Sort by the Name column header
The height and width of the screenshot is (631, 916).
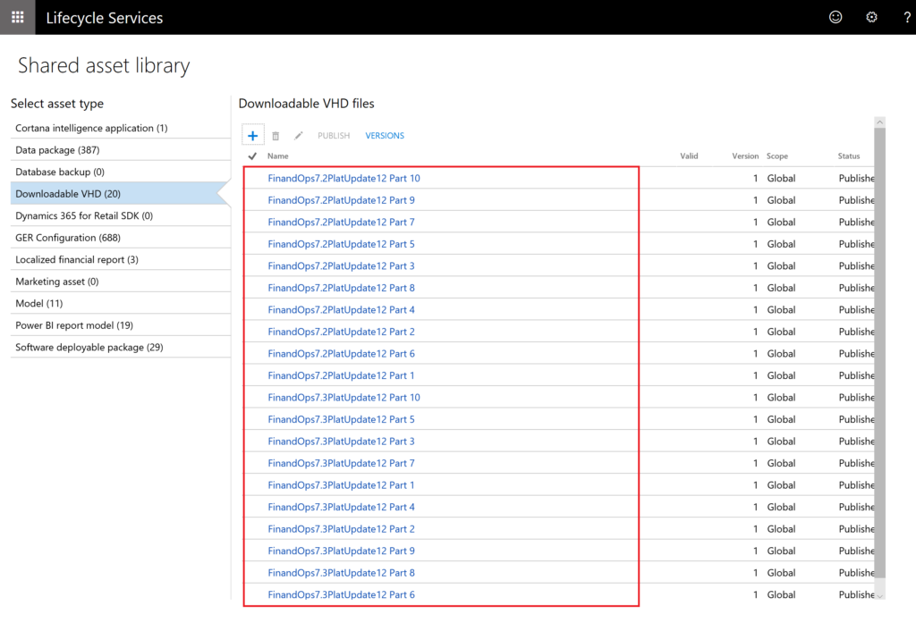(x=278, y=156)
